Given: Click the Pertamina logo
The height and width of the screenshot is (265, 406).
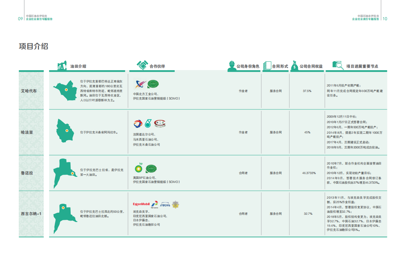Looking at the screenshot, I should pyautogui.click(x=155, y=204).
